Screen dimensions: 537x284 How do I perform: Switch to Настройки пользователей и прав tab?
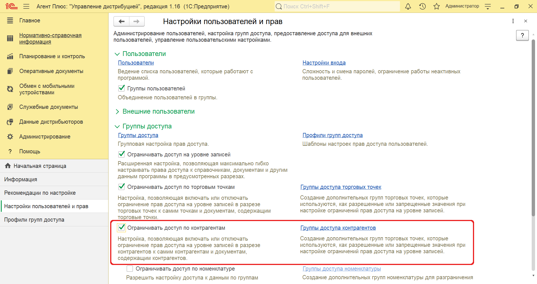54,206
